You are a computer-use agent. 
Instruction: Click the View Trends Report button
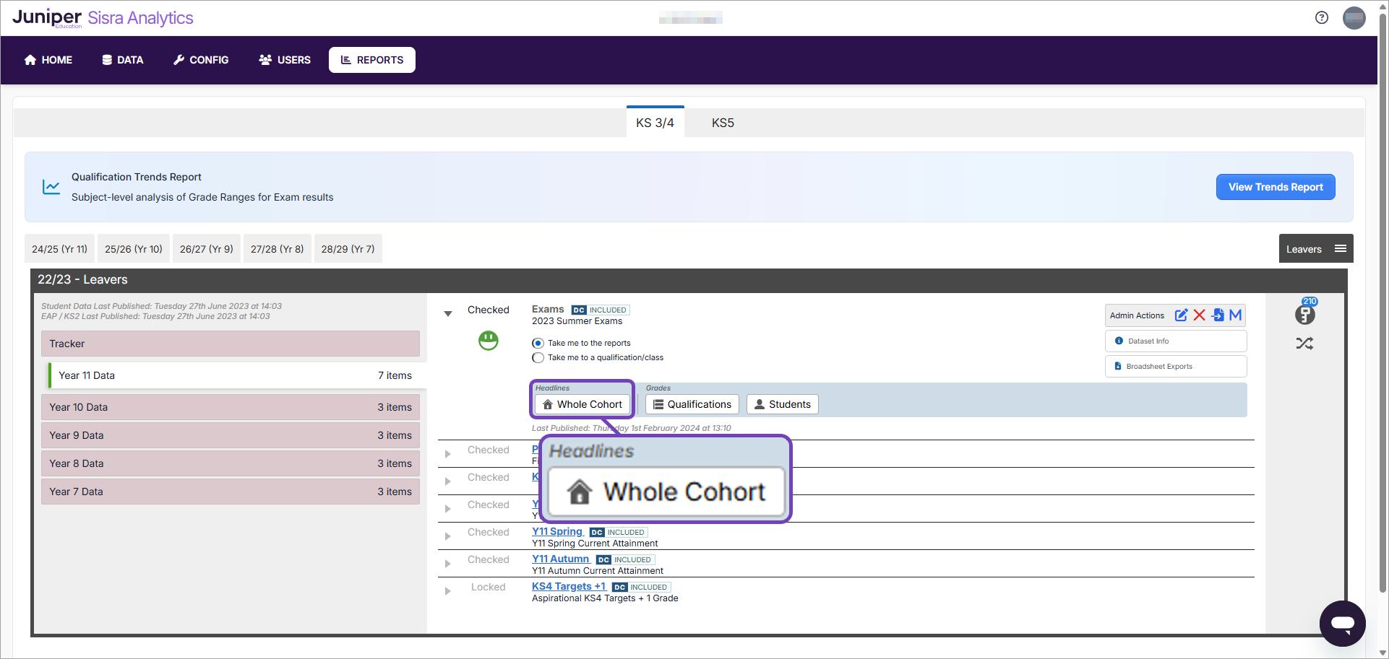(1276, 187)
